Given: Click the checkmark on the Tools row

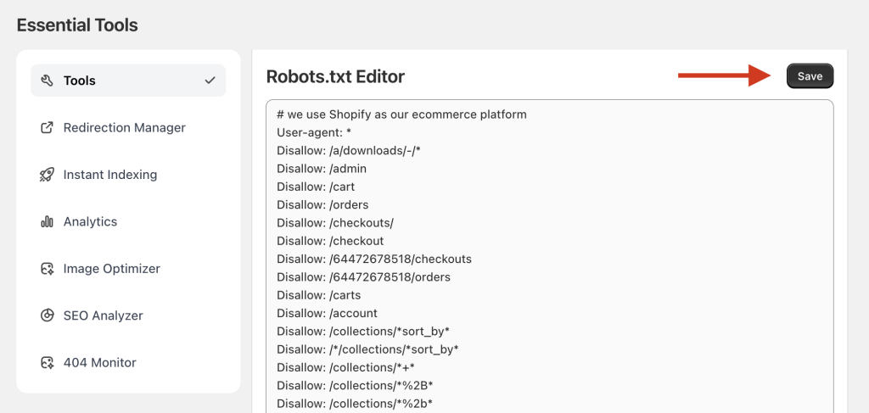Looking at the screenshot, I should click(x=210, y=81).
